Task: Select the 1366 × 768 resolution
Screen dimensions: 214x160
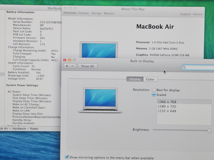Action: (x=184, y=102)
